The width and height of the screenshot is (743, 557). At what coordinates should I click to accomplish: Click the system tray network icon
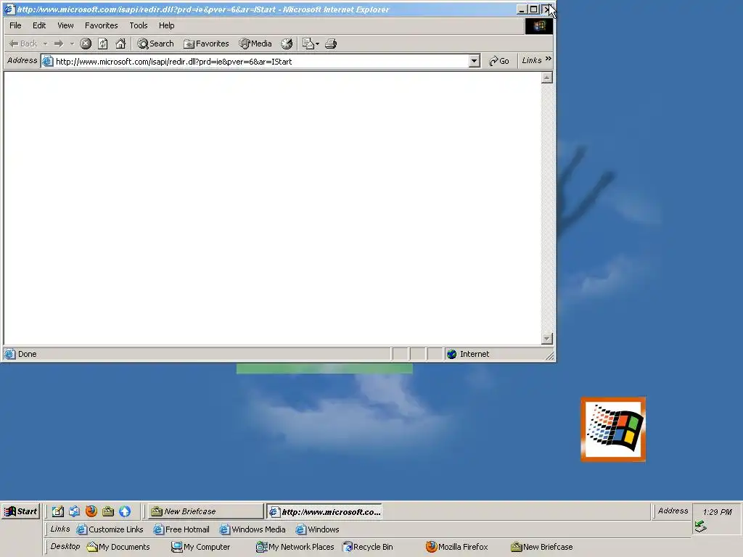(700, 527)
